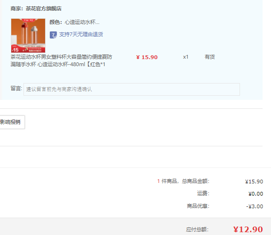Open the 茶花运动水杯 product title
Screen dimensions: 271x235
62,61
